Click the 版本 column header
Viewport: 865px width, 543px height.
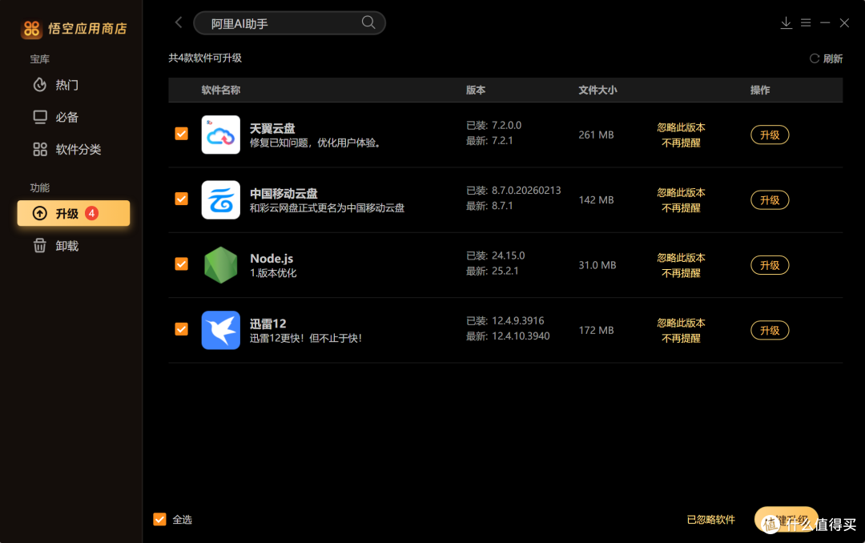pos(476,90)
